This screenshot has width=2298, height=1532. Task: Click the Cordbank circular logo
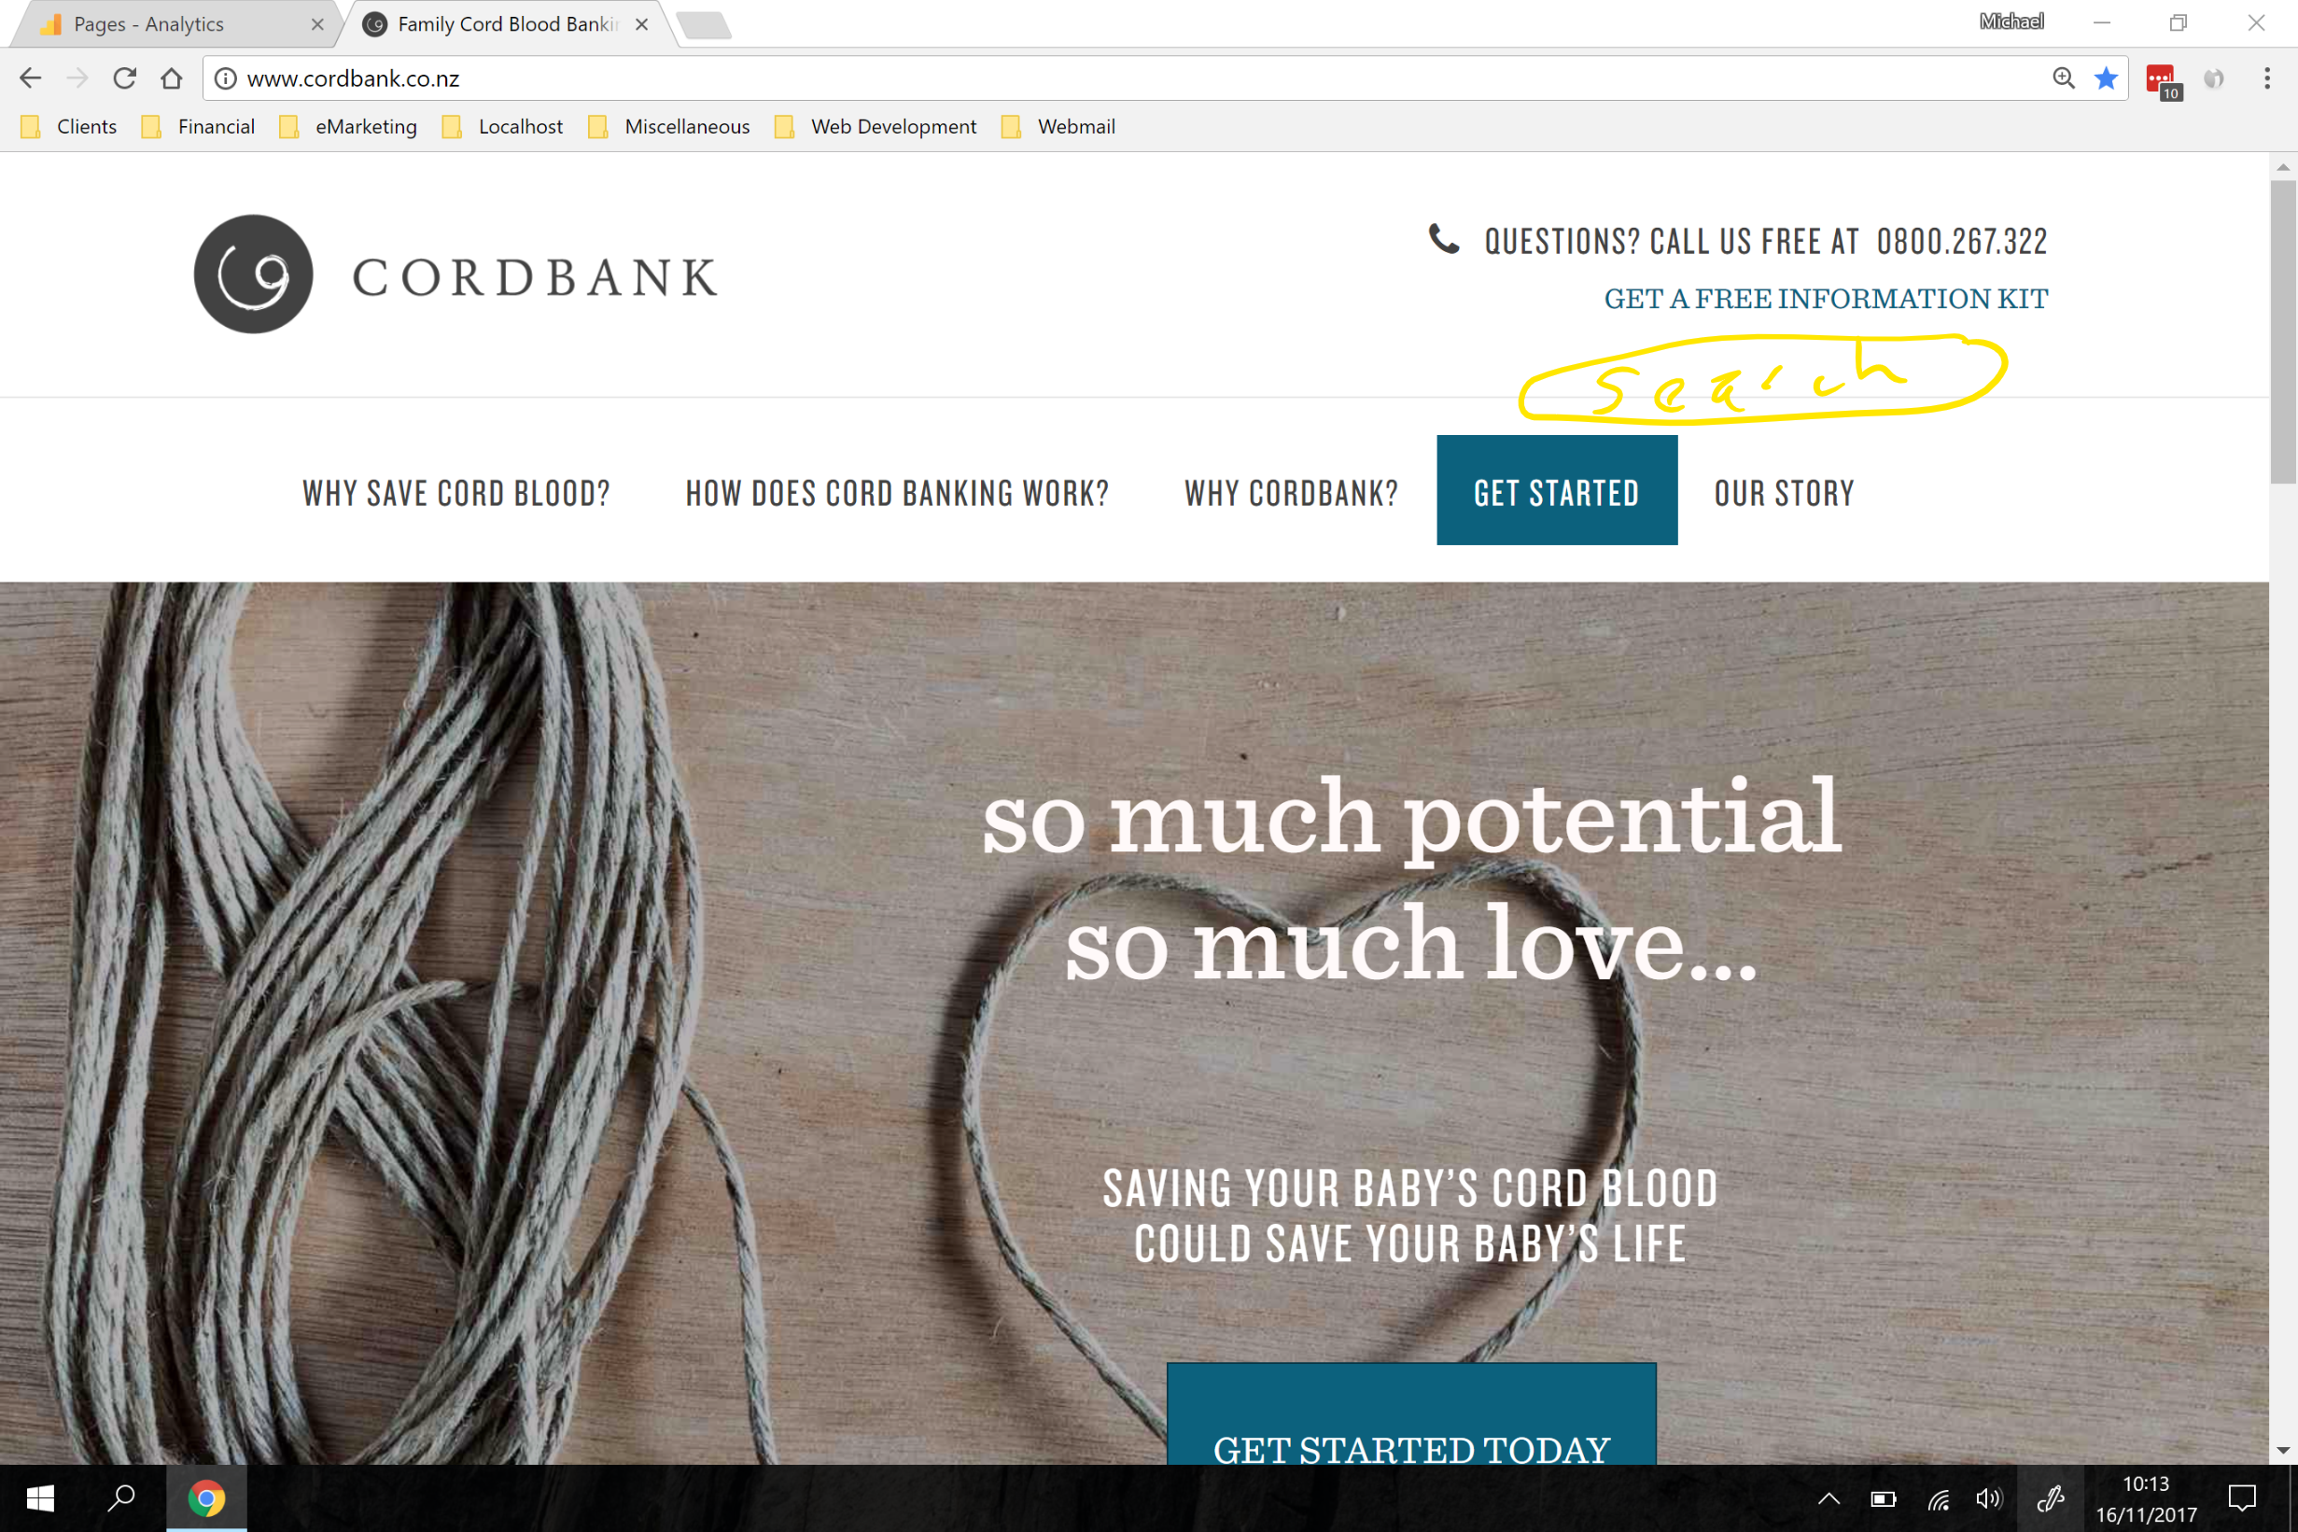pyautogui.click(x=253, y=274)
